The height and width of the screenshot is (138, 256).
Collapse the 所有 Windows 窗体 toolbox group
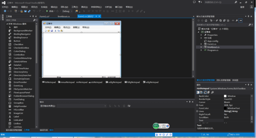point(7,24)
